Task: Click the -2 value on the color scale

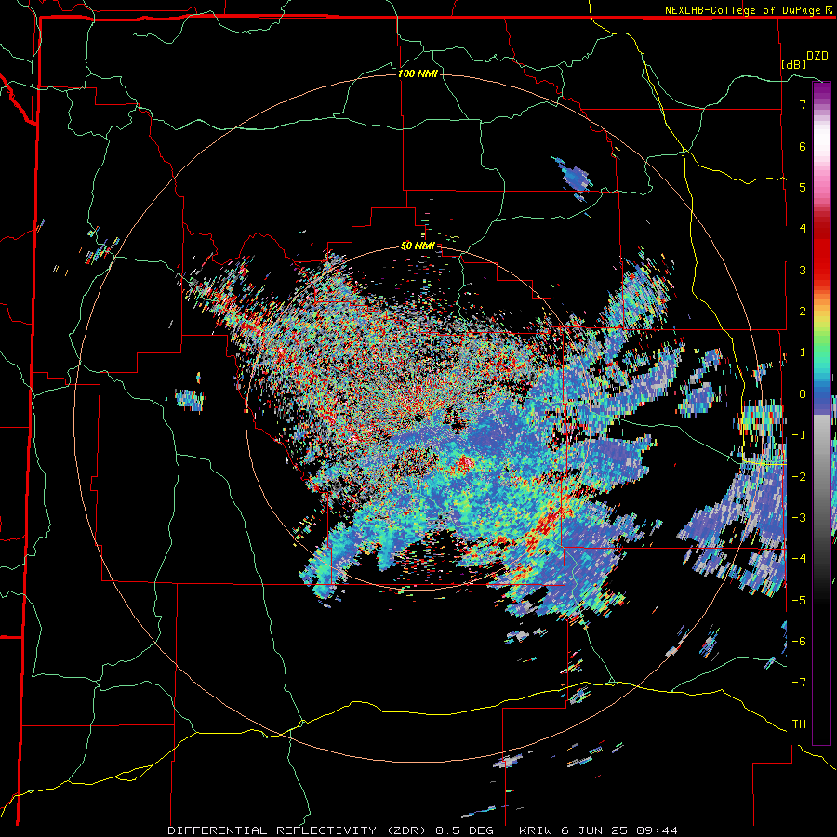Action: pos(799,476)
